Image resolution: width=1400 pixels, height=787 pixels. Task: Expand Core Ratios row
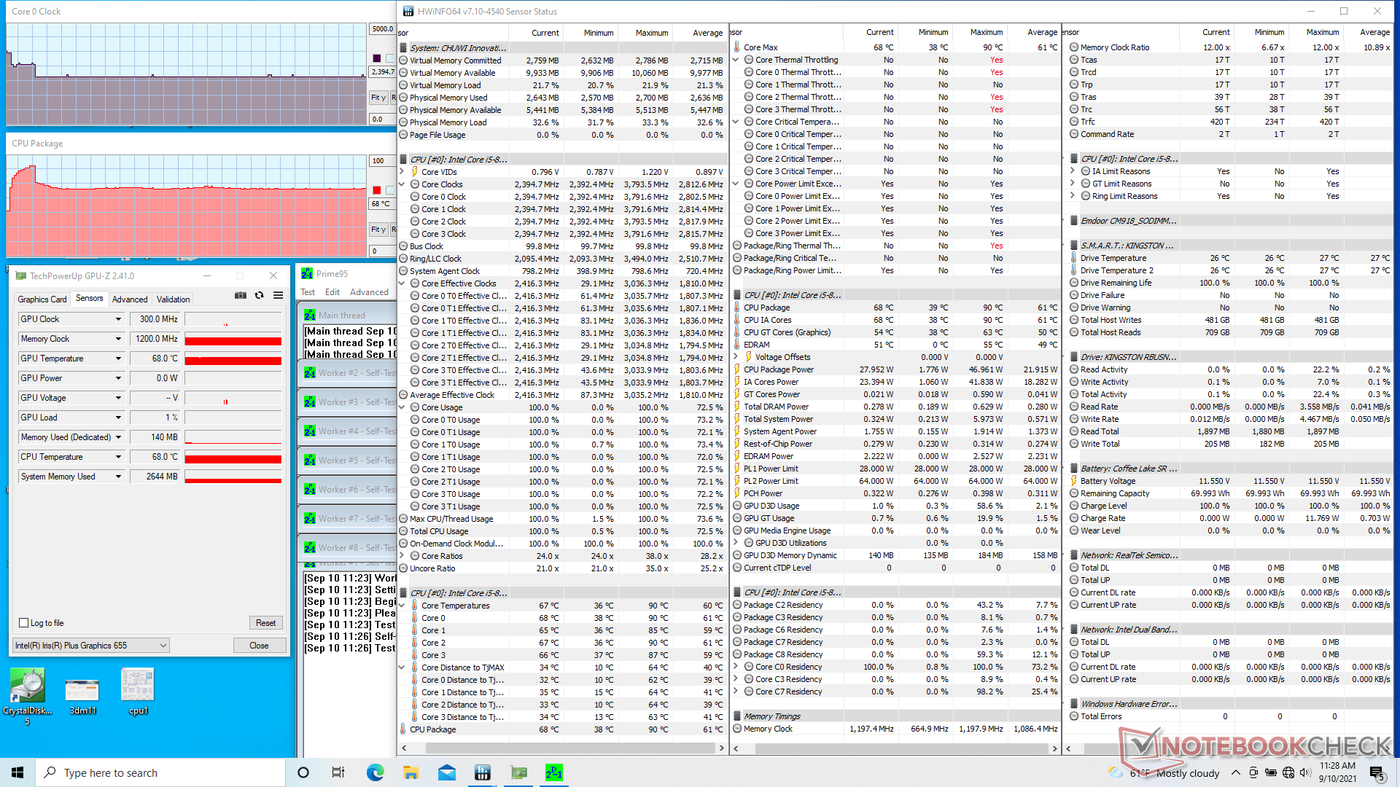(x=402, y=556)
